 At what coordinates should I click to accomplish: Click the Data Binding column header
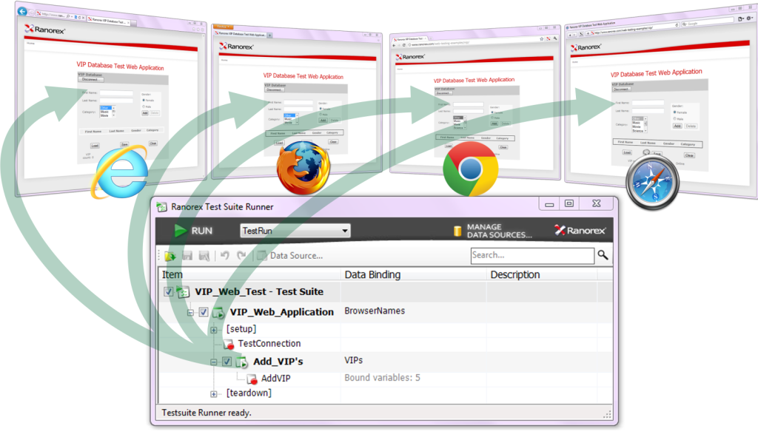pyautogui.click(x=372, y=274)
